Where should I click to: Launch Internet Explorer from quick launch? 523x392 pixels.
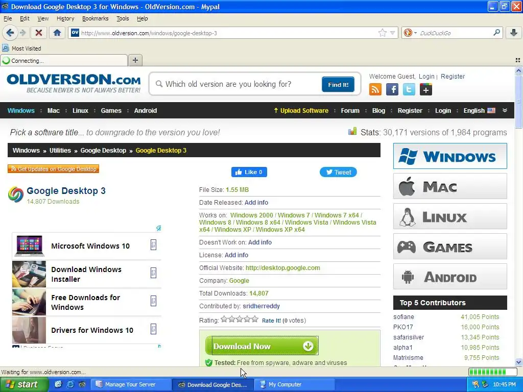pos(70,384)
